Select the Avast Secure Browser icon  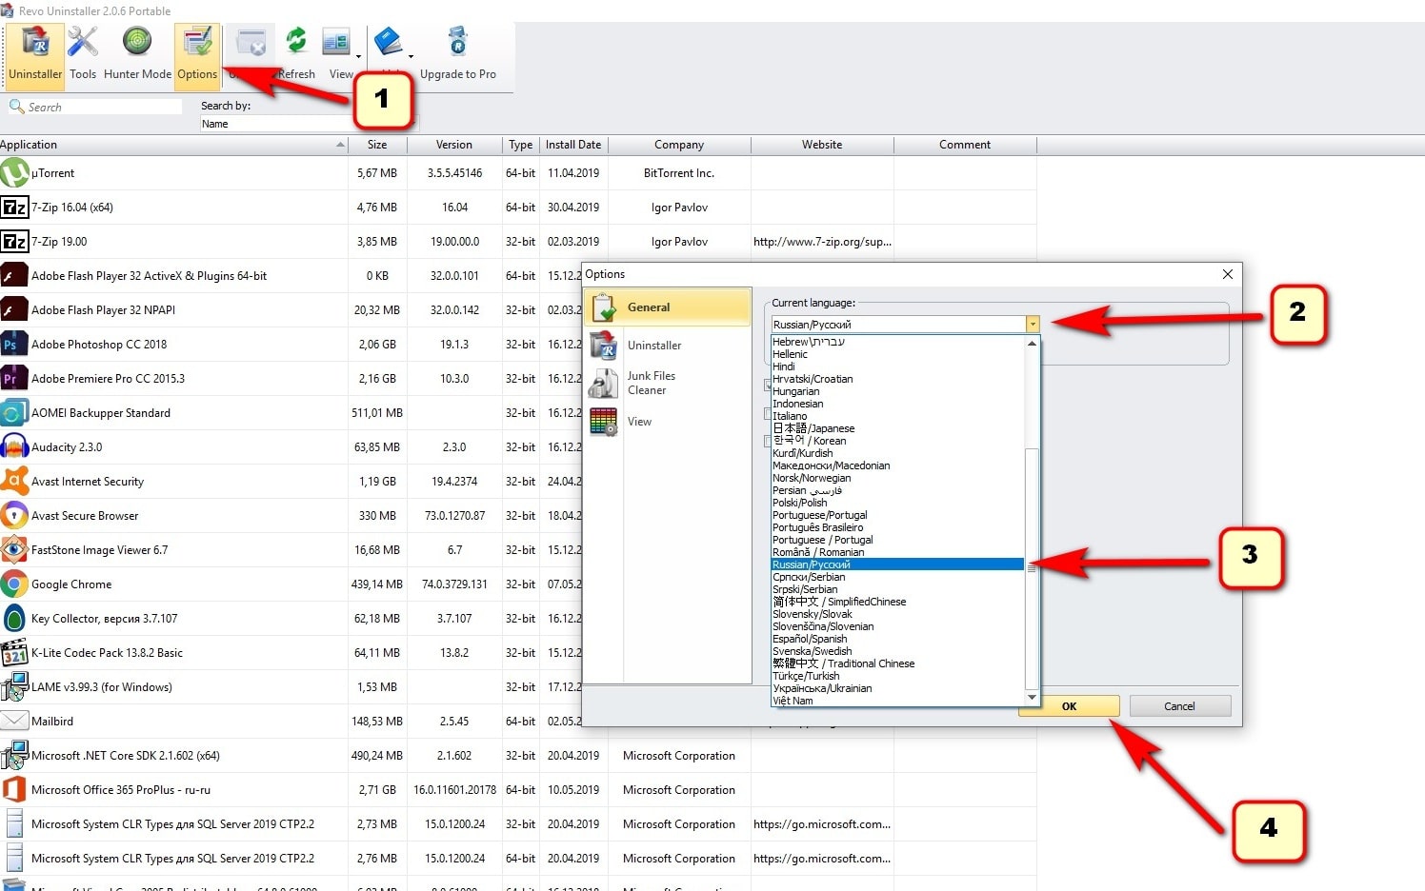pos(14,515)
